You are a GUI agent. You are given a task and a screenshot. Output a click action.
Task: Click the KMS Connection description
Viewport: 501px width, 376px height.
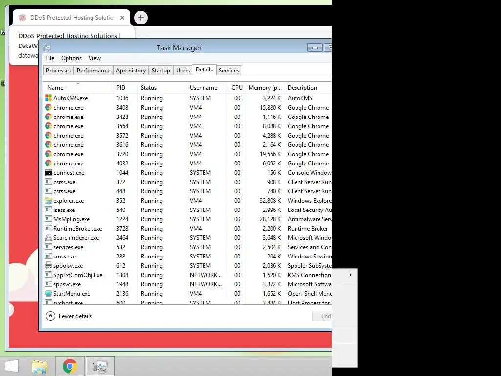309,275
